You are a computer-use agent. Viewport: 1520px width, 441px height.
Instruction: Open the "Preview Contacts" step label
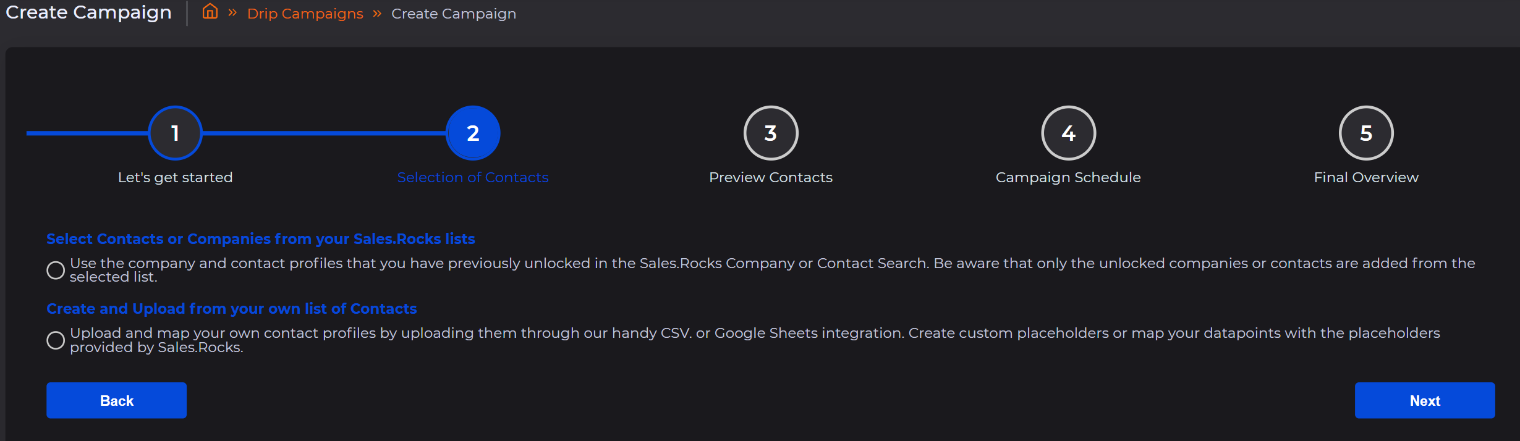tap(771, 177)
